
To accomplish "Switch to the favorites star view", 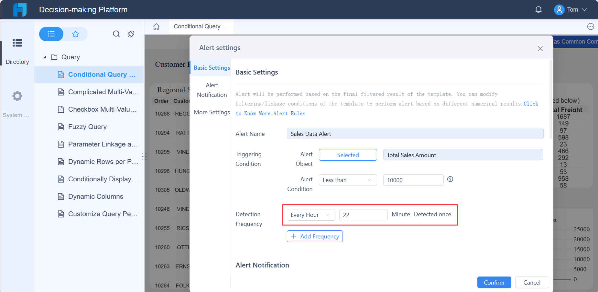I will [x=75, y=34].
